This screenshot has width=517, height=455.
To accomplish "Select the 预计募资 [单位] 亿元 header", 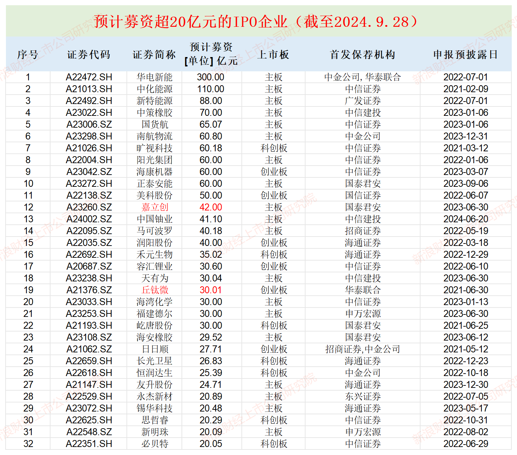I will (211, 54).
